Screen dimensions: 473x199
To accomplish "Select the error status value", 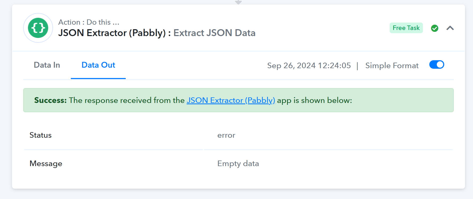I will (x=226, y=135).
